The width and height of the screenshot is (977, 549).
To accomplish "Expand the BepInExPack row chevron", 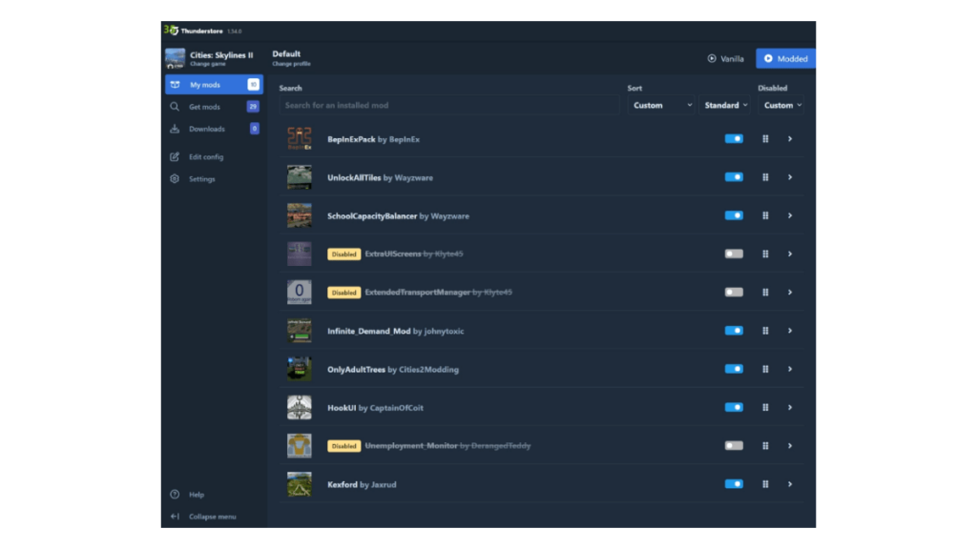I will click(x=790, y=139).
